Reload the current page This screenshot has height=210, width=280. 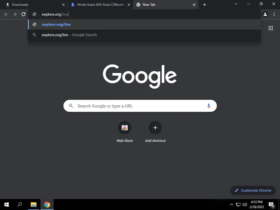pos(24,14)
